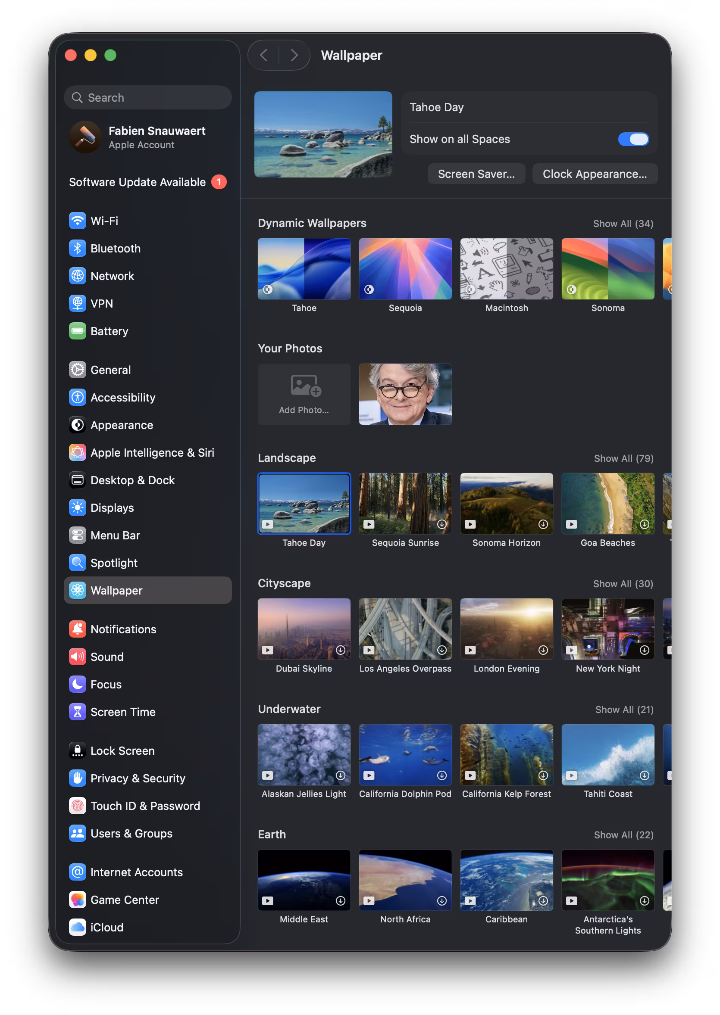720x1015 pixels.
Task: Go forward with the right chevron
Action: tap(294, 56)
